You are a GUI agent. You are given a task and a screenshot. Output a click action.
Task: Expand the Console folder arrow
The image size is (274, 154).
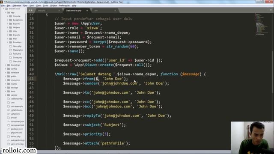coord(8,16)
